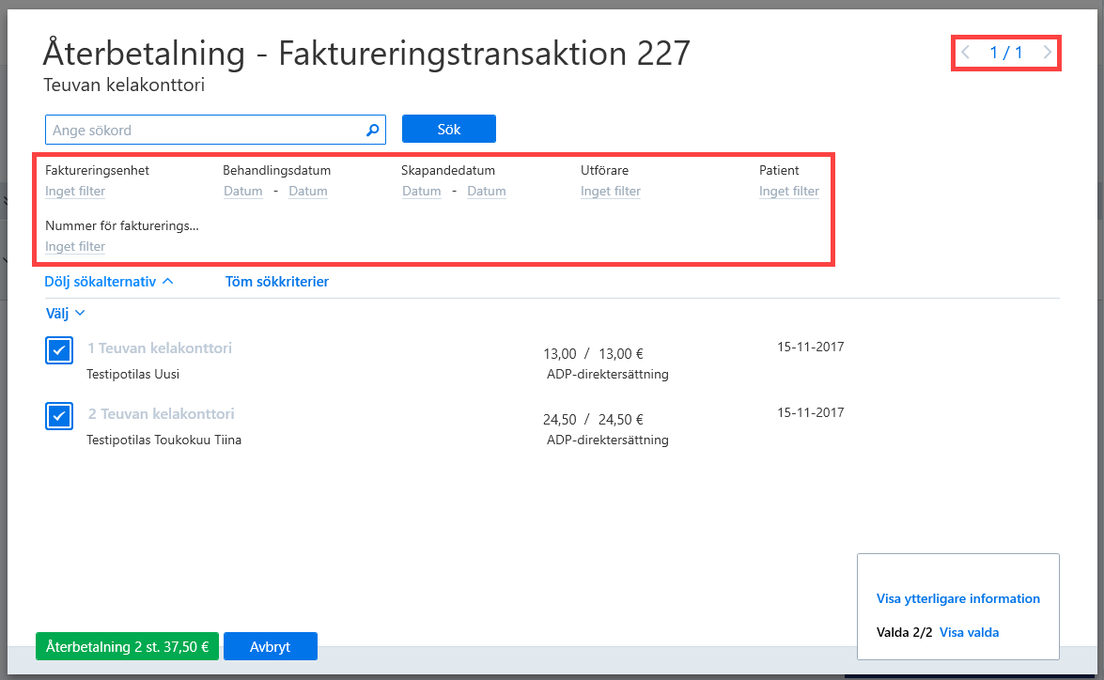The width and height of the screenshot is (1104, 680).
Task: Click the Sök button
Action: (449, 129)
